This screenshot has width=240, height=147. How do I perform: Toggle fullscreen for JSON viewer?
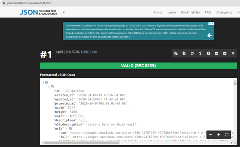tap(227, 135)
